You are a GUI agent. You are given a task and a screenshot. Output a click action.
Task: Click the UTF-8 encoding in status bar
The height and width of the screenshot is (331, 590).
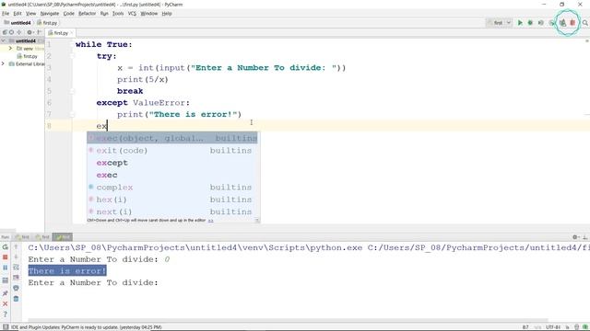[553, 327]
